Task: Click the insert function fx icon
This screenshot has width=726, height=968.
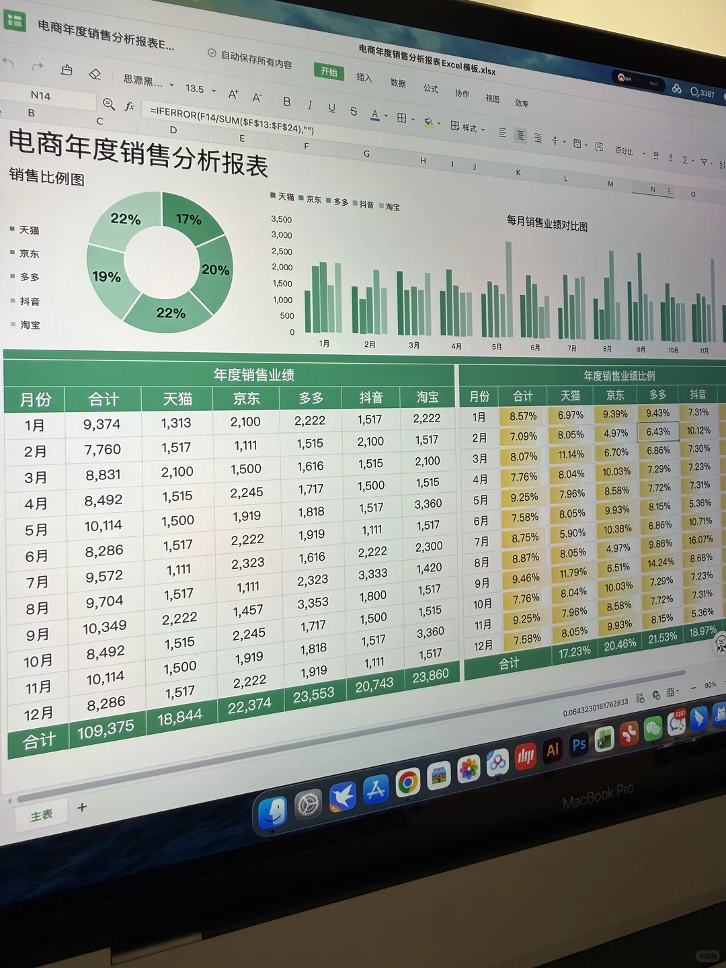Action: (x=129, y=106)
